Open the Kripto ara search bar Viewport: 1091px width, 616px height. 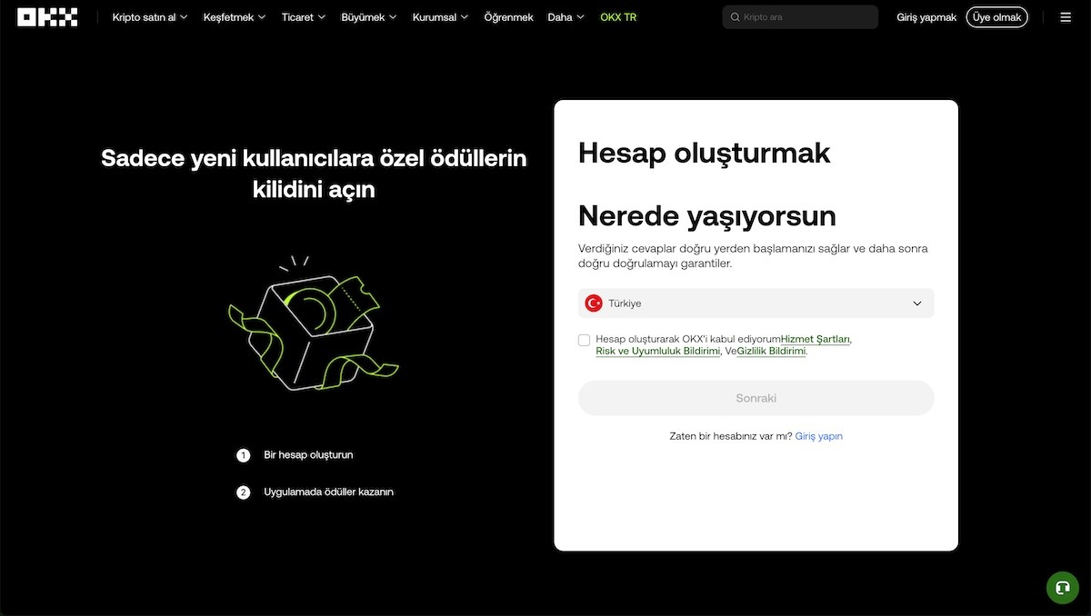798,16
